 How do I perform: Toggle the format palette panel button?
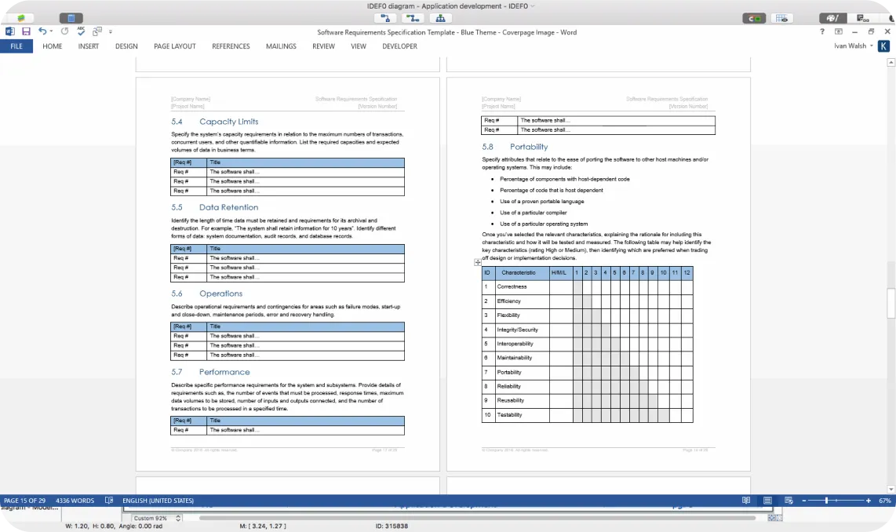pyautogui.click(x=832, y=18)
